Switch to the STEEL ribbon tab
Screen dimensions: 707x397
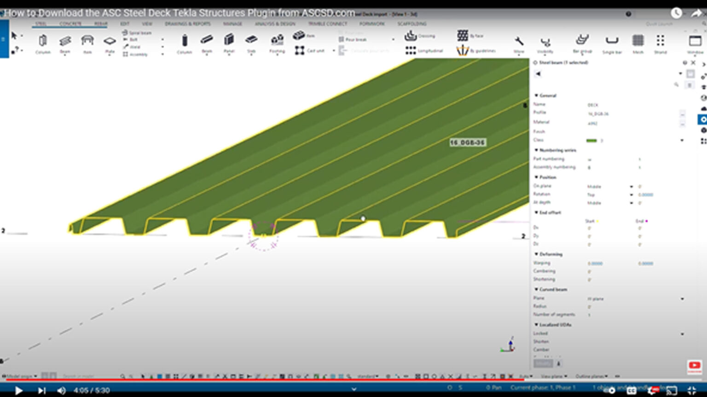(x=41, y=24)
